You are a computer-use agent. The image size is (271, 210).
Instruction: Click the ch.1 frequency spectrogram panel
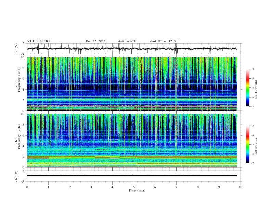(132, 84)
